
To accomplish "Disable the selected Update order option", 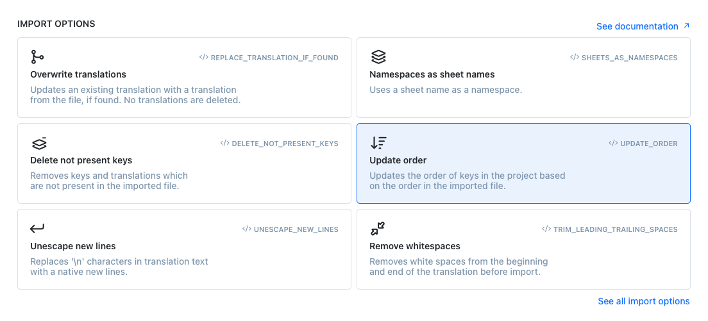I will tap(523, 163).
